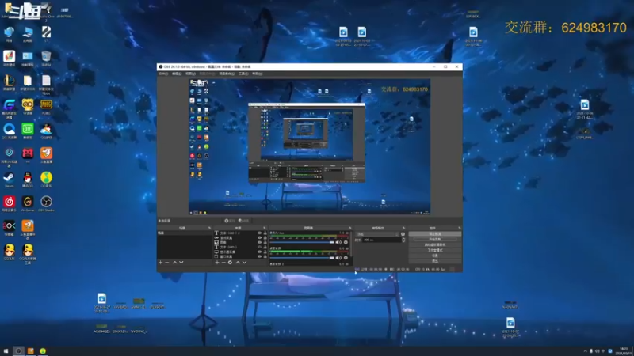
Task: Pop out the Audio Mixer dock panel
Action: coord(350,228)
